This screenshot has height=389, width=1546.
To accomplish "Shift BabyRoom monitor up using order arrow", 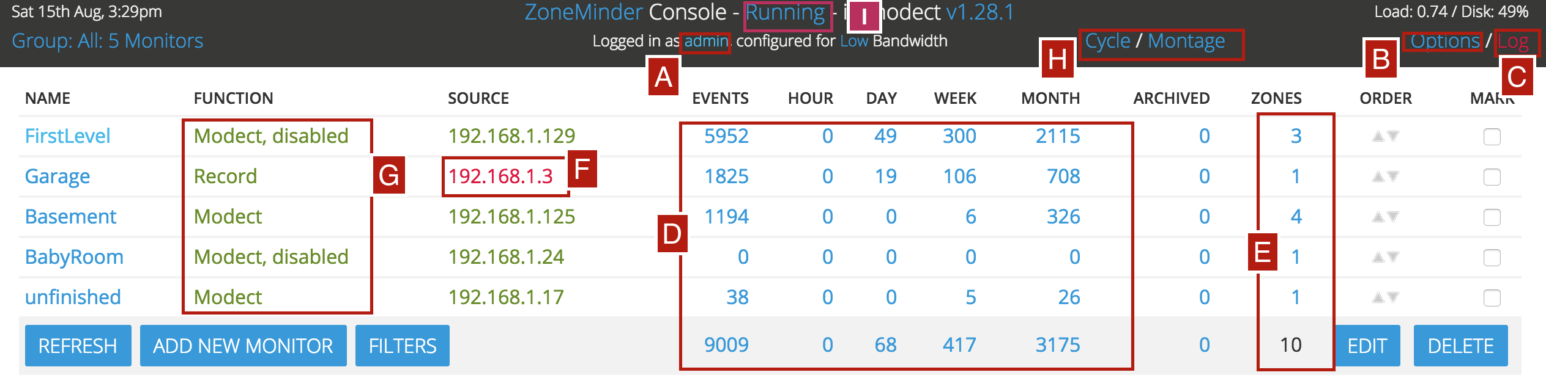I will coord(1378,257).
